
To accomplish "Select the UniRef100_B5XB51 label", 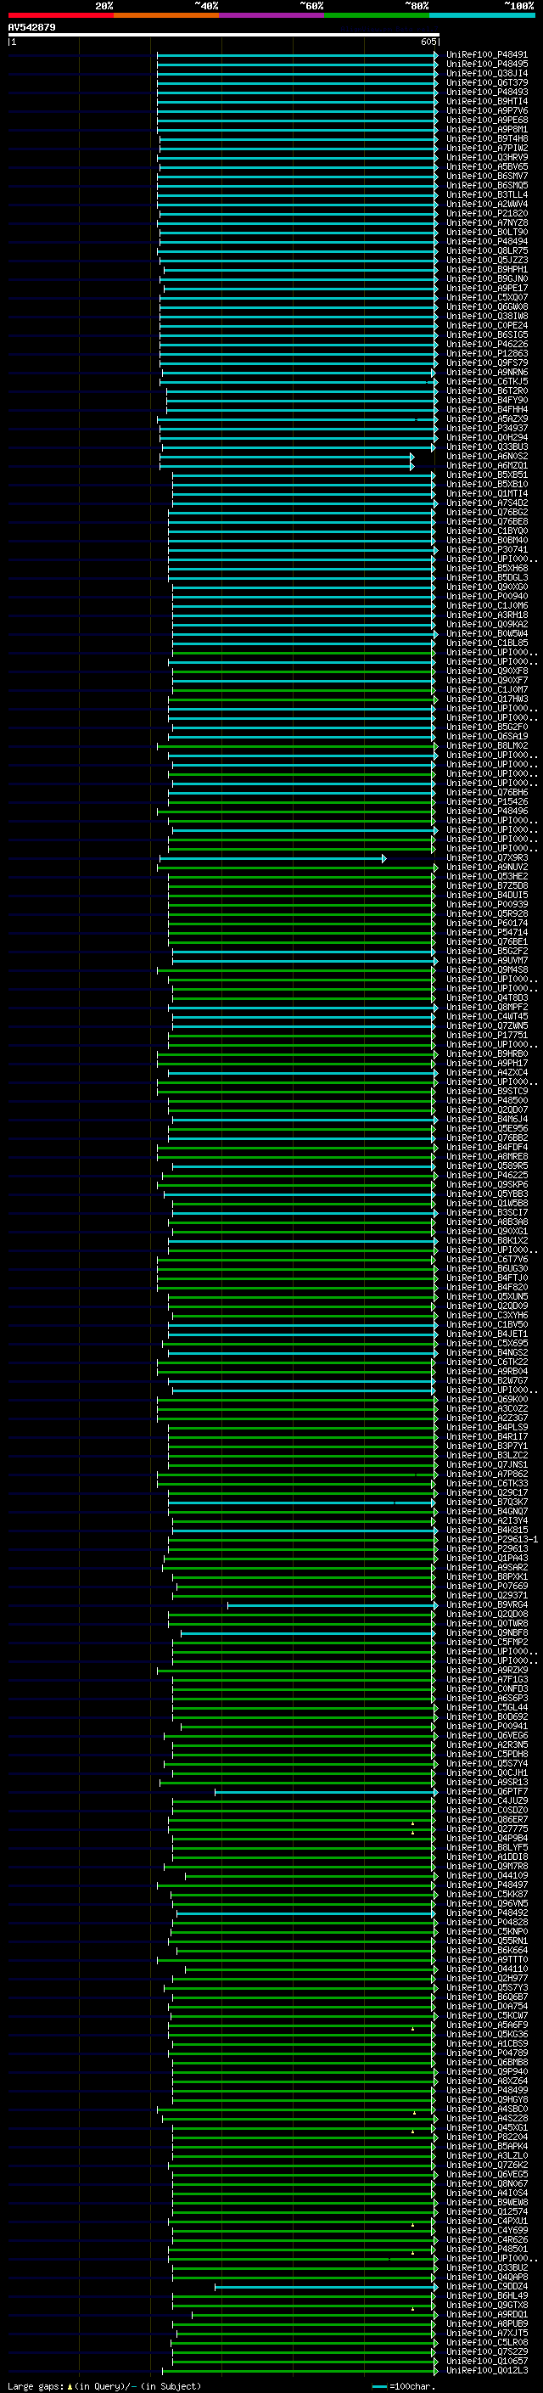I will (487, 475).
